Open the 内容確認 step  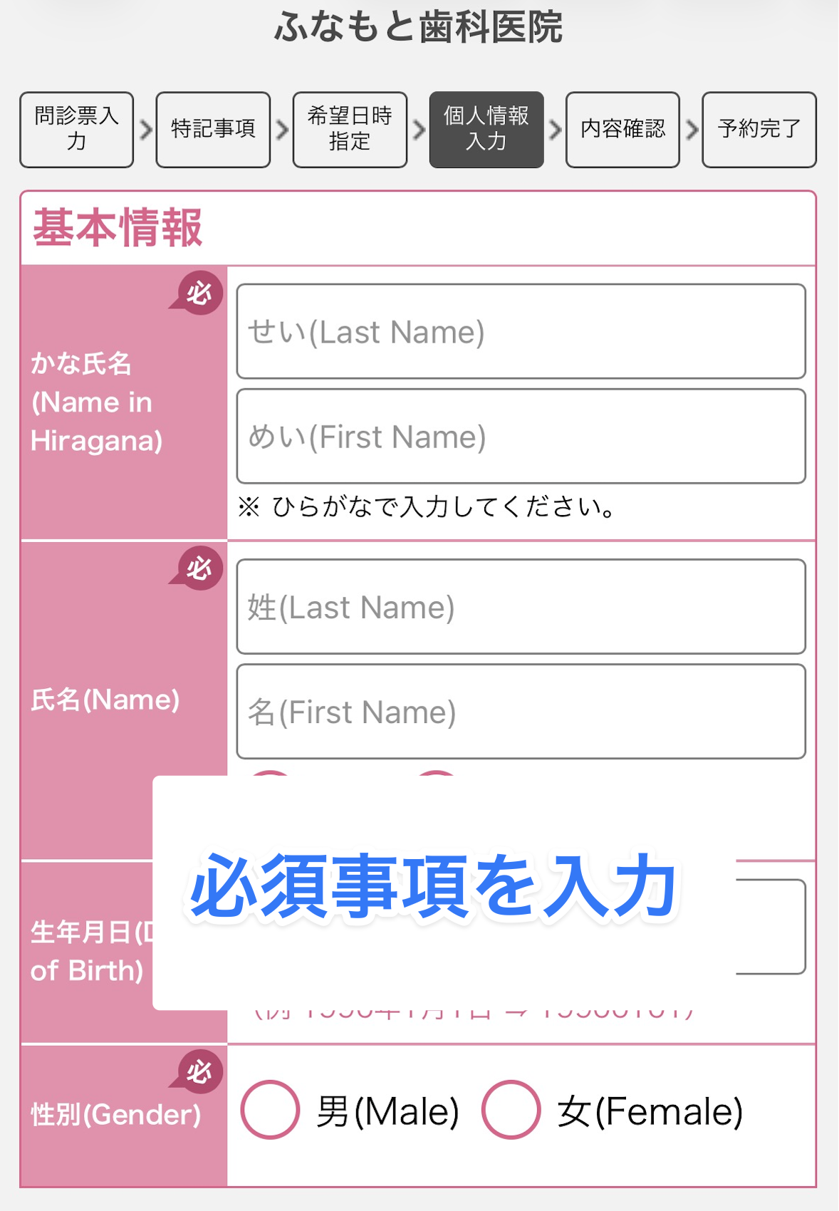point(623,130)
